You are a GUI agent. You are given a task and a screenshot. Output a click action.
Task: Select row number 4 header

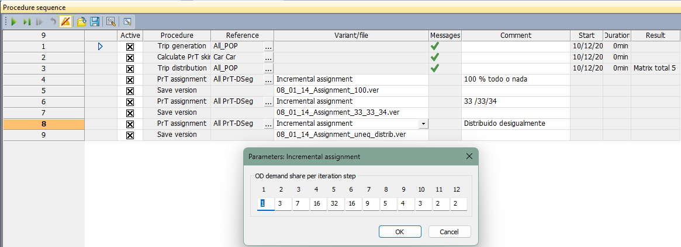tap(43, 80)
